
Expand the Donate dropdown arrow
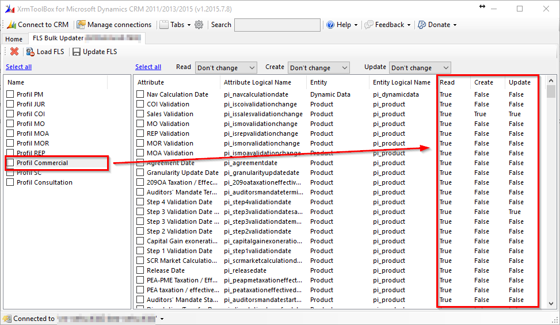(x=455, y=25)
